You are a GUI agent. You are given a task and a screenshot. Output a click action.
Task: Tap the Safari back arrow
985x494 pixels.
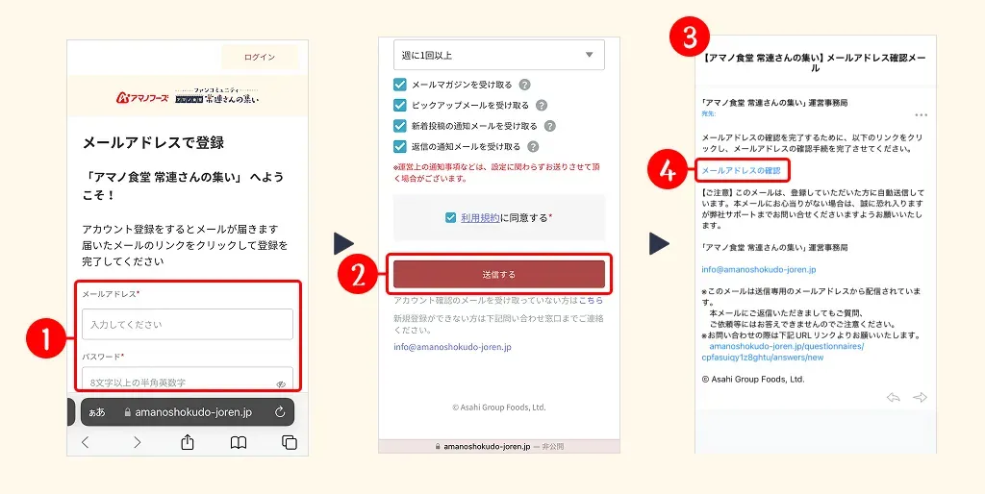pyautogui.click(x=86, y=442)
